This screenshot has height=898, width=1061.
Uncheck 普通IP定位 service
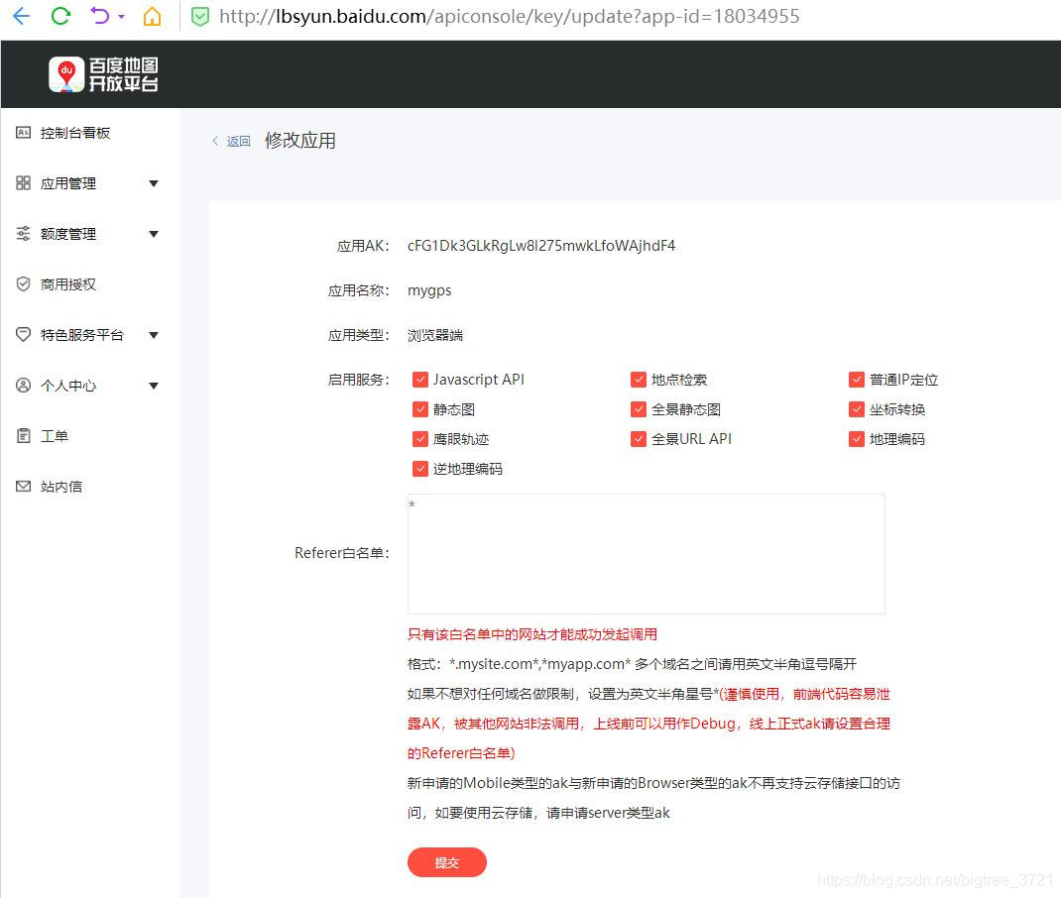click(857, 380)
